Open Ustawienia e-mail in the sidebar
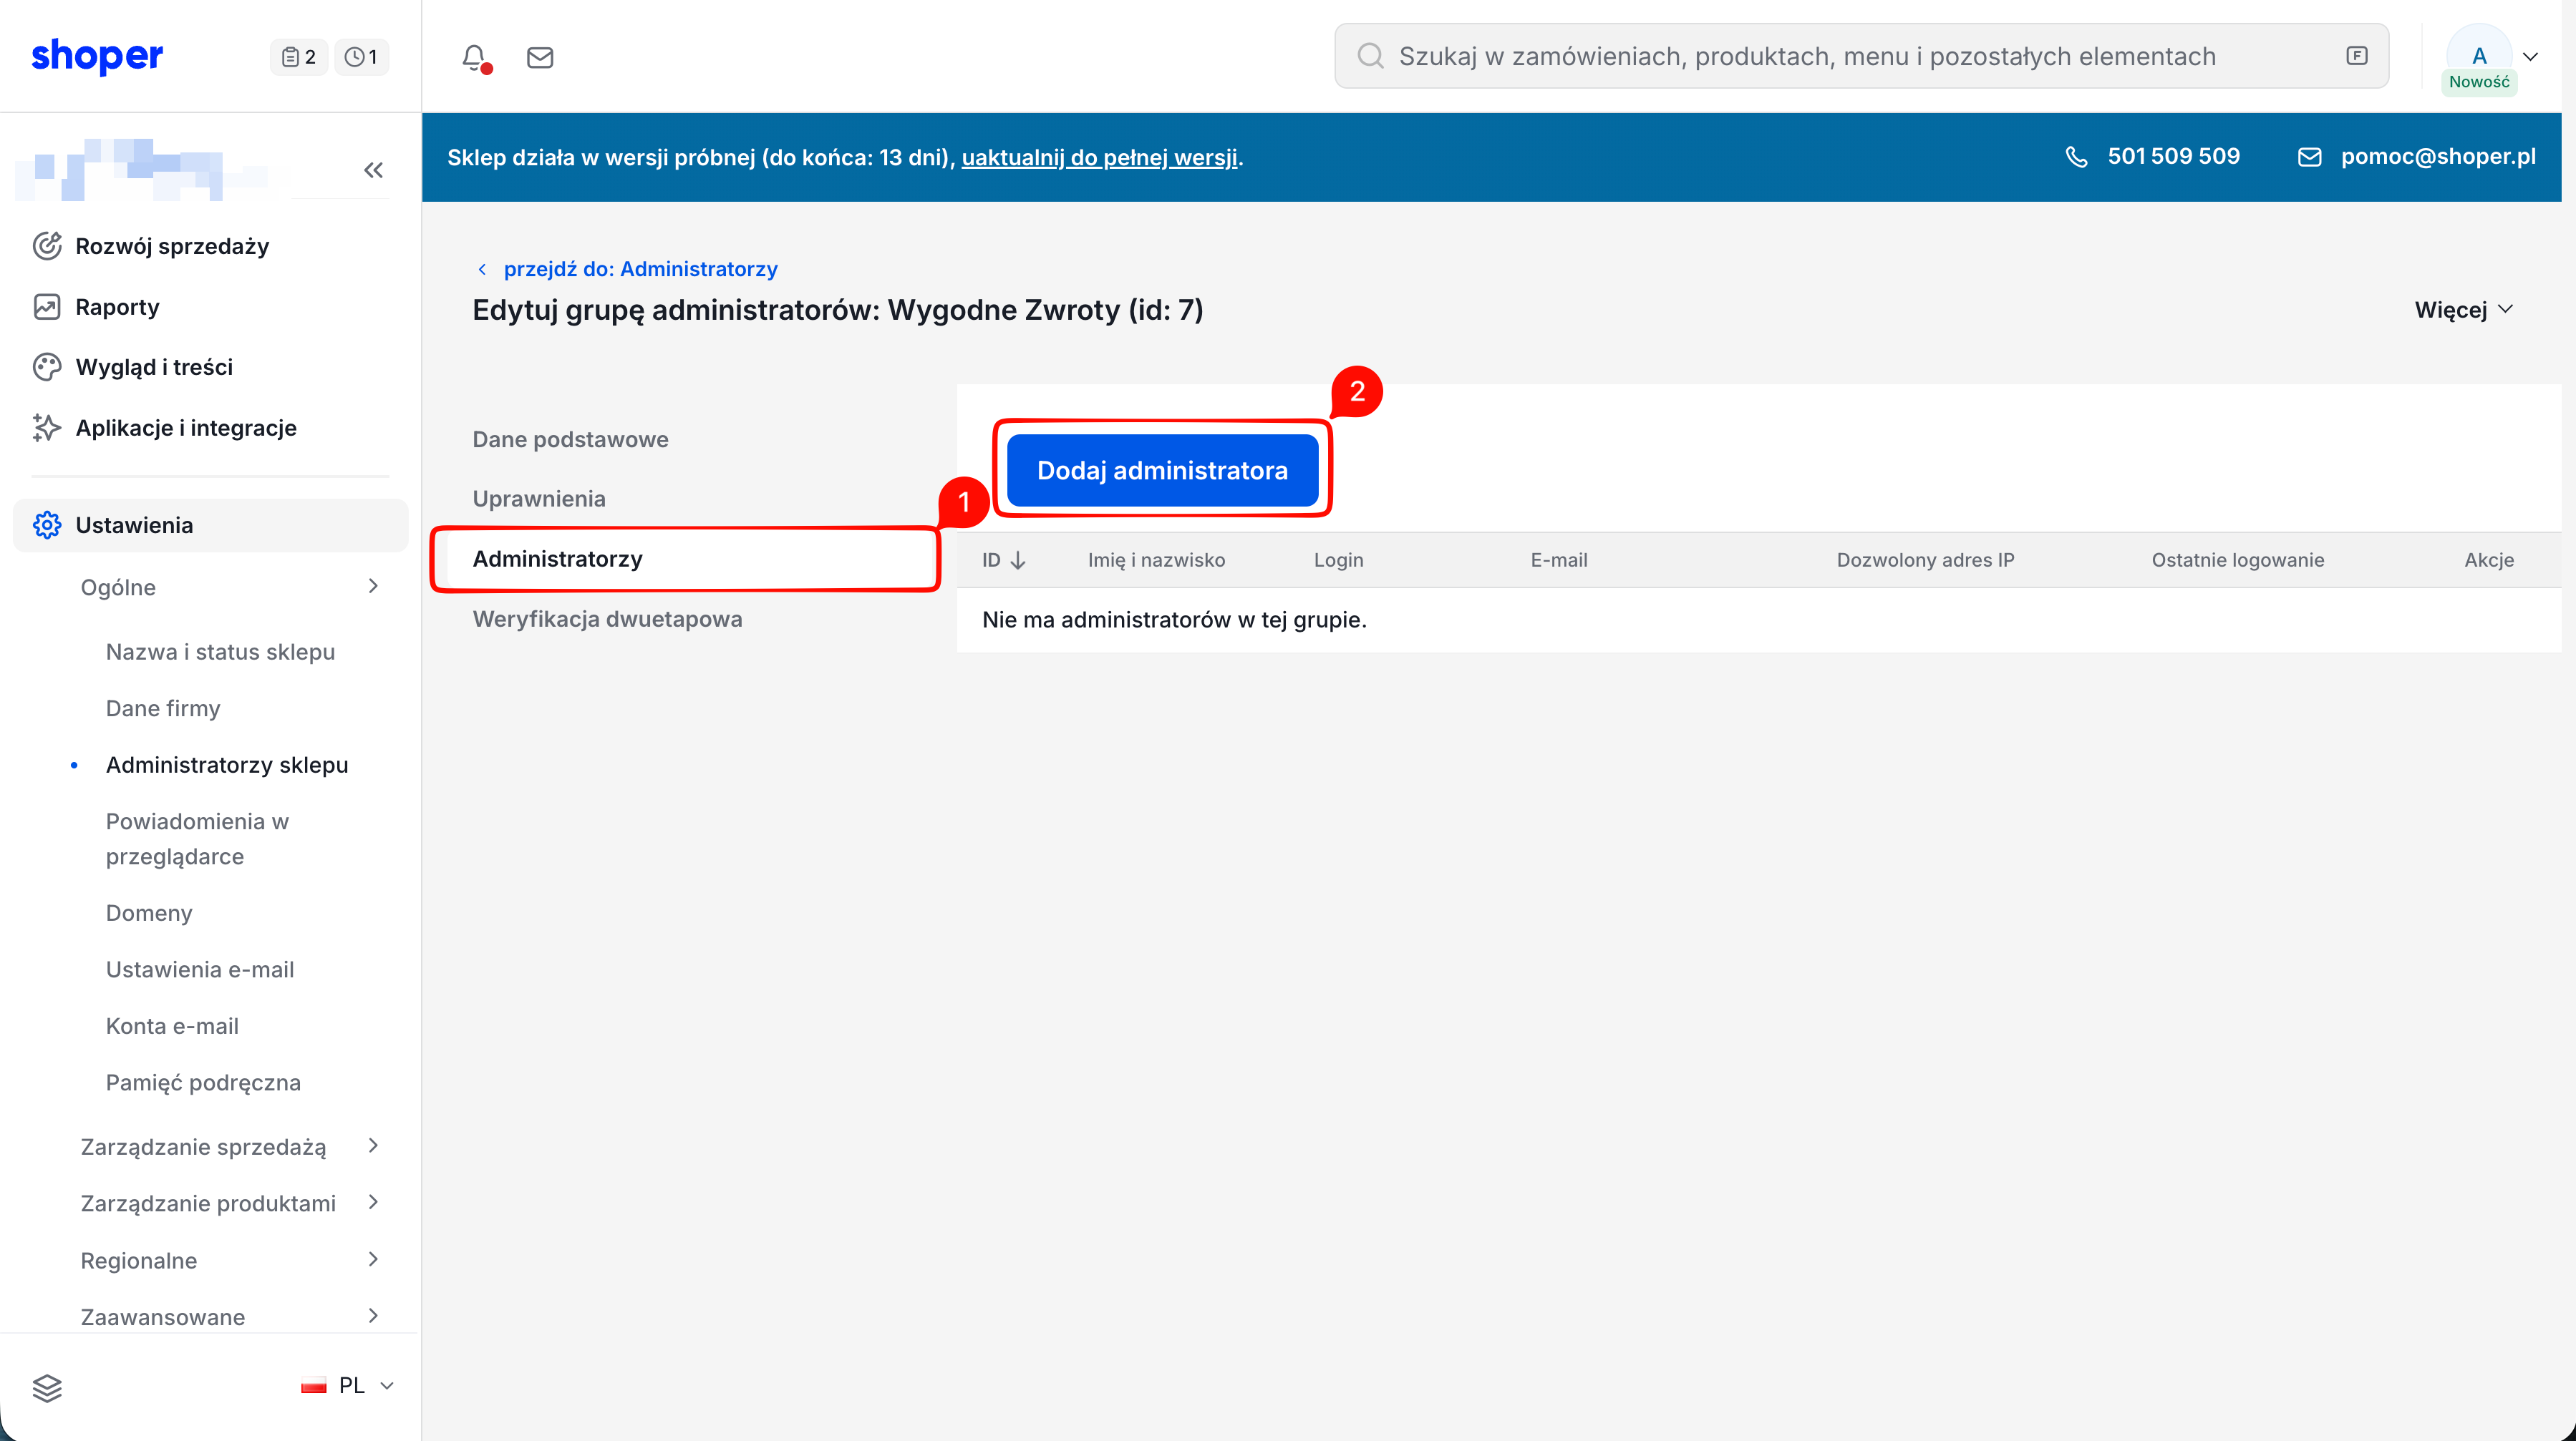 (x=200, y=969)
